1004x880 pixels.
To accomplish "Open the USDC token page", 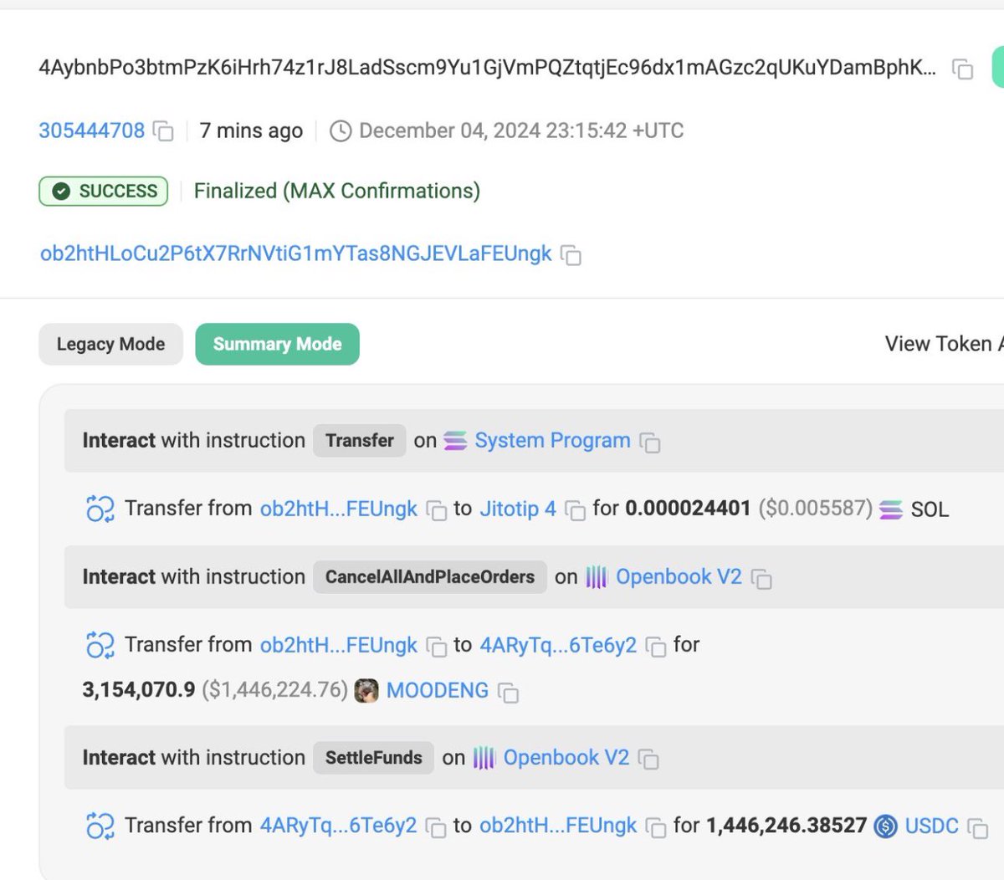I will point(932,826).
